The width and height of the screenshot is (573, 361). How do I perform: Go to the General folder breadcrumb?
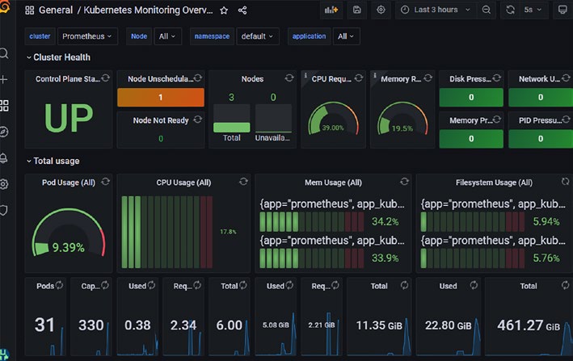pyautogui.click(x=56, y=10)
